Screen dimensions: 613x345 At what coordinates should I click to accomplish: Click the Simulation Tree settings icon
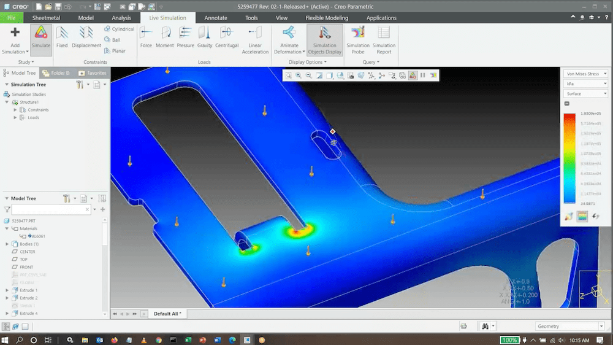pyautogui.click(x=80, y=85)
